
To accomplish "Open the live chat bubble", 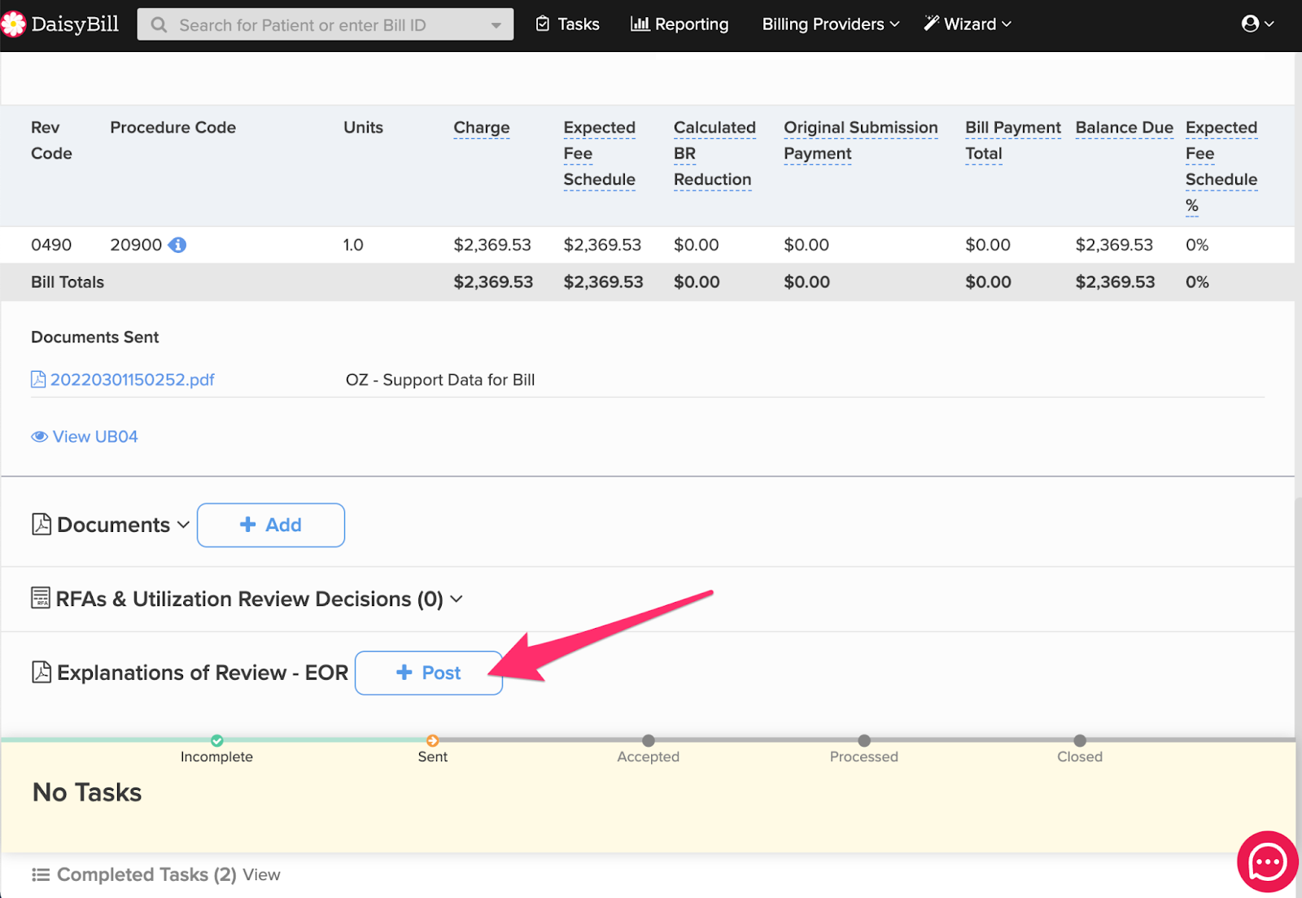I will coord(1267,861).
